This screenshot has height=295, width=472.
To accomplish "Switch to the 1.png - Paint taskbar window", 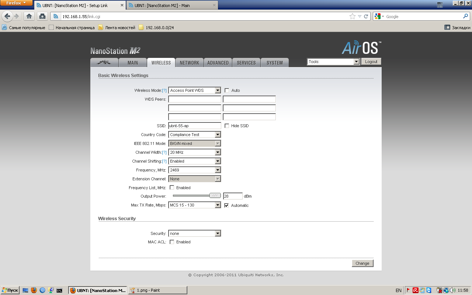I will [157, 290].
